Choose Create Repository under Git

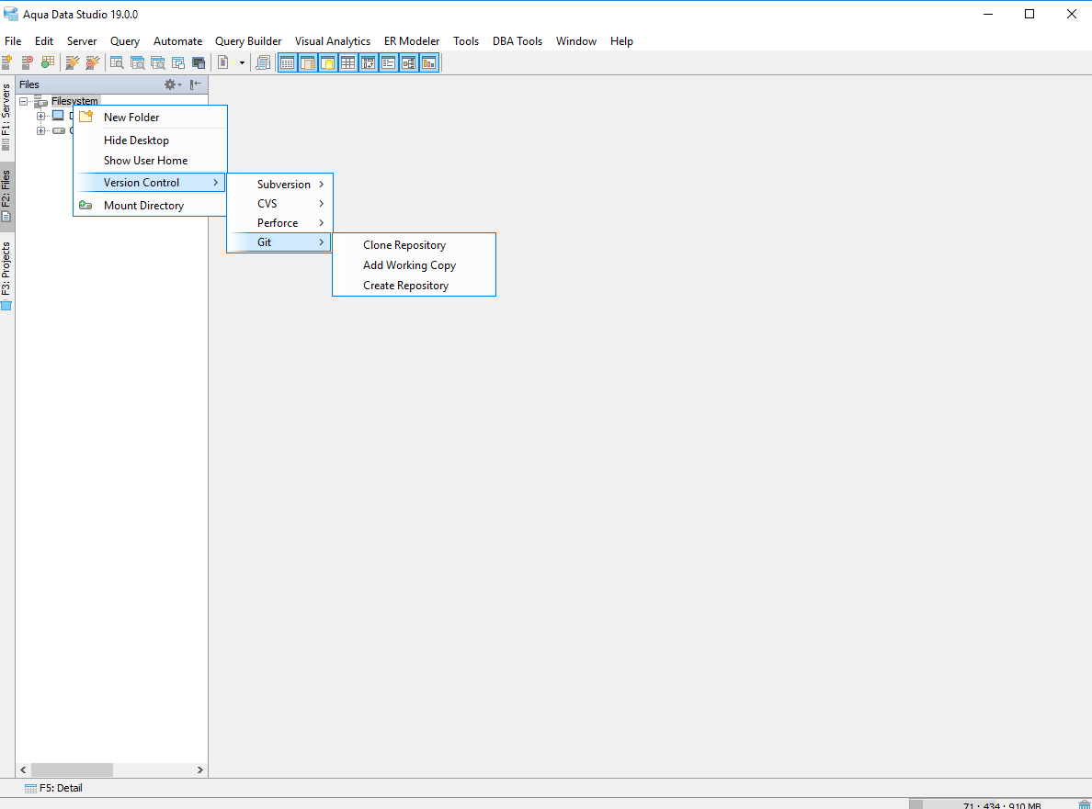(414, 286)
